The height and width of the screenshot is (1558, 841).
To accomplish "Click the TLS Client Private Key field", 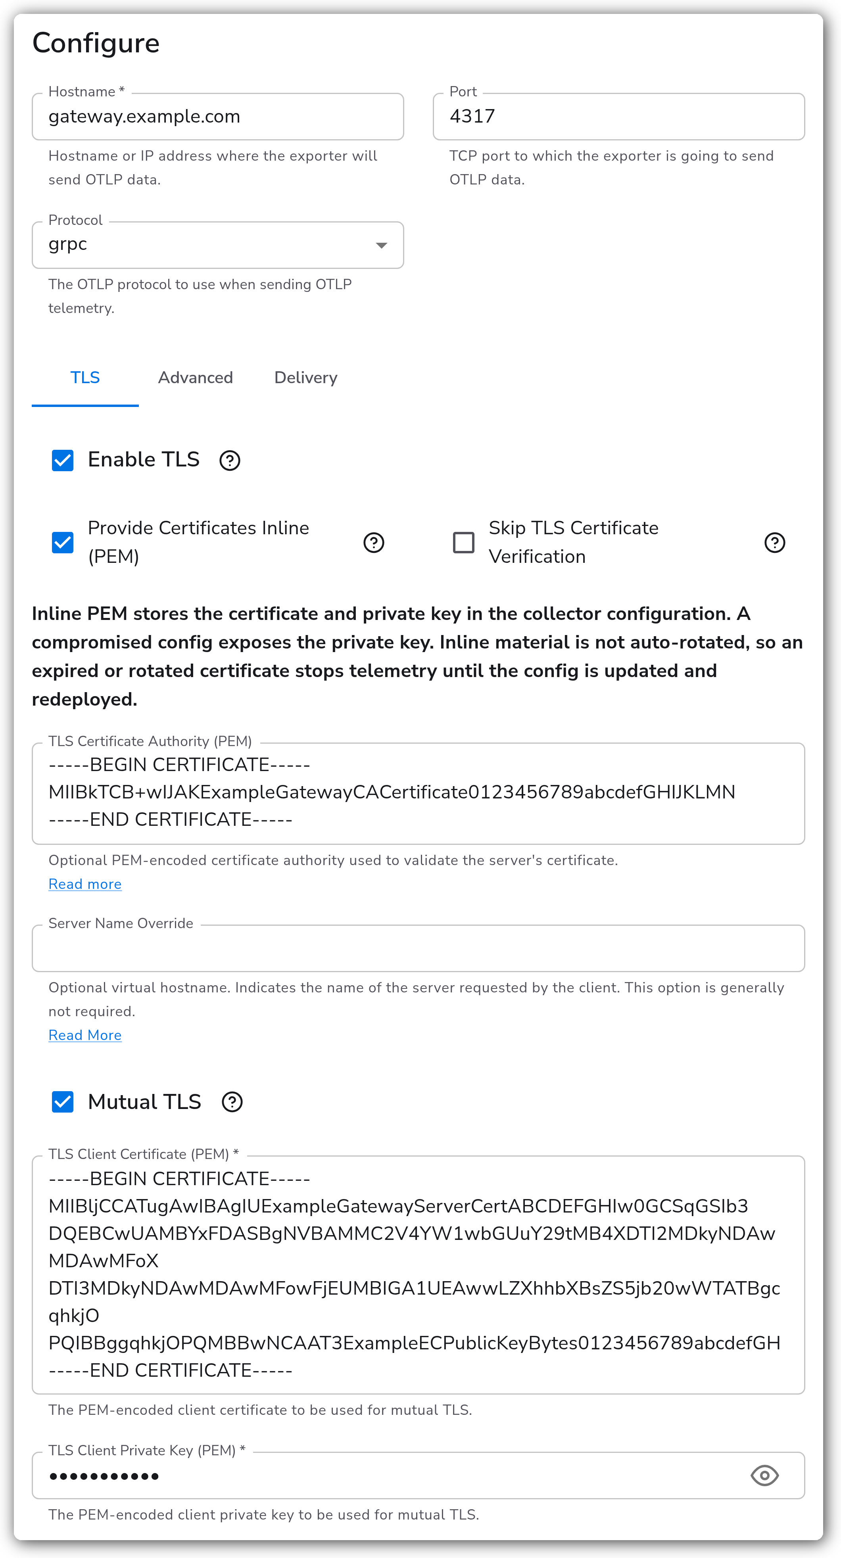I will pyautogui.click(x=418, y=1476).
